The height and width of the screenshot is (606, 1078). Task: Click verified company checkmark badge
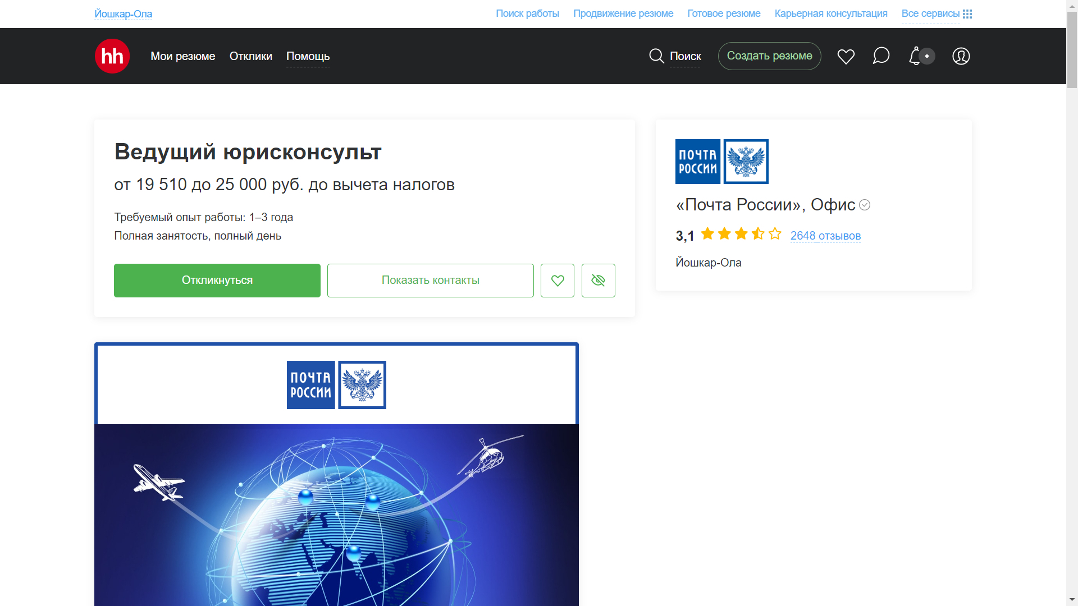pos(865,205)
